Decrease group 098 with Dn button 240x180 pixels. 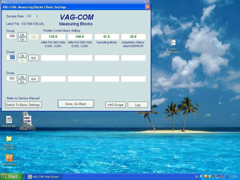coord(22,39)
